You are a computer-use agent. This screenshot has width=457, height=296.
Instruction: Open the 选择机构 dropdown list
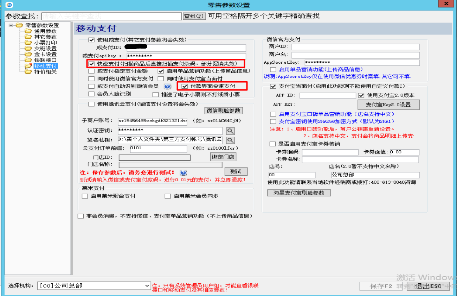[147, 285]
